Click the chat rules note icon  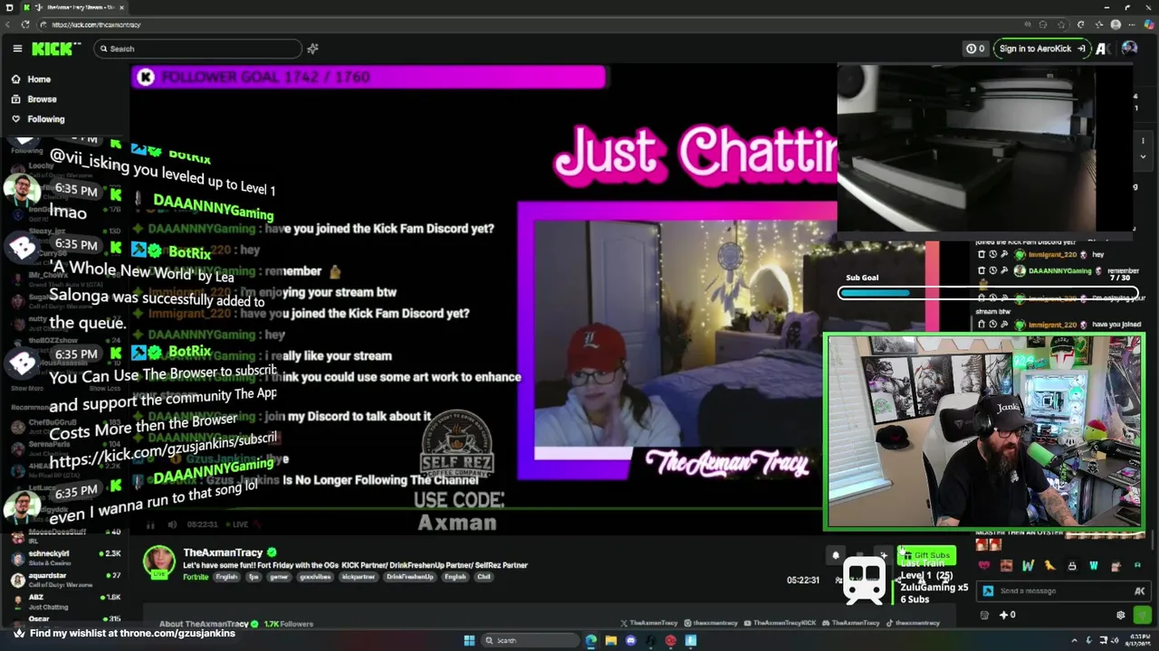984,615
